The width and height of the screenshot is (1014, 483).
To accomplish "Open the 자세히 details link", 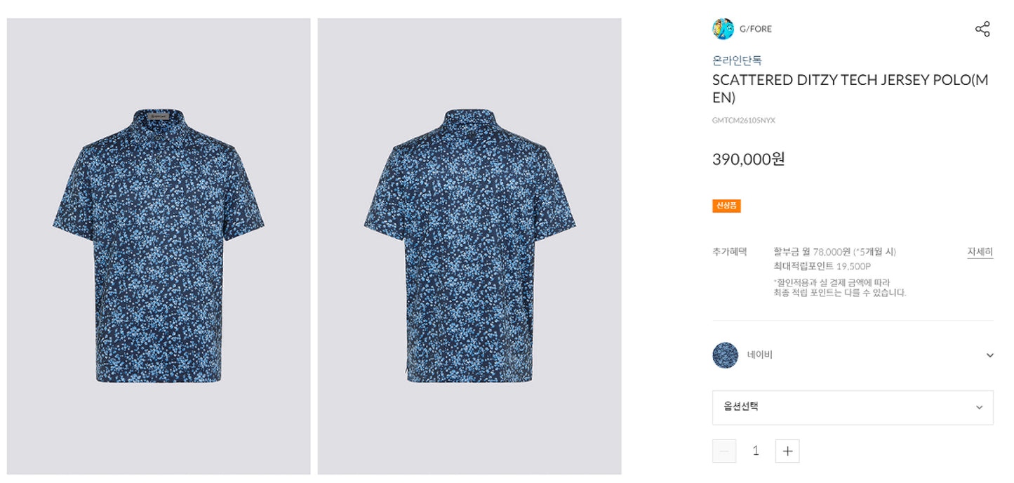I will [x=980, y=252].
